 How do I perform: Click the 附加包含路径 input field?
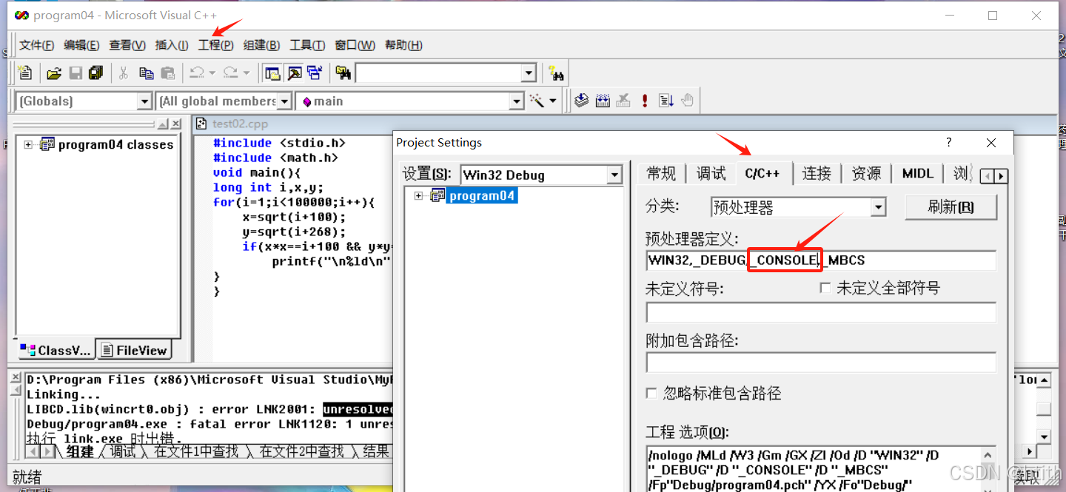pos(821,363)
